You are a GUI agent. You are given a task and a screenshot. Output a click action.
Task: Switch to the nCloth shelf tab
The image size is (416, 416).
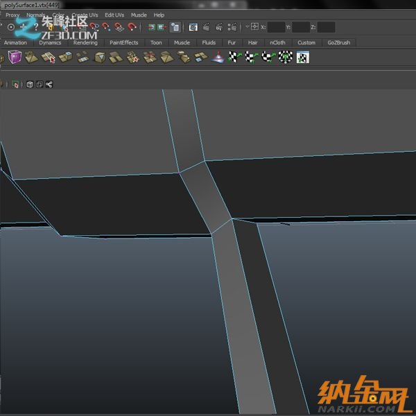[x=277, y=42]
